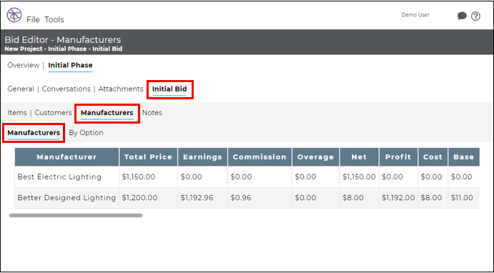Click the Bid Editor - Manufacturers title
The width and height of the screenshot is (494, 273).
click(x=63, y=40)
